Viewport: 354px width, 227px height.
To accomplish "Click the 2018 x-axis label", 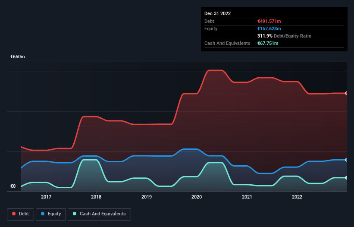I will [x=96, y=197].
